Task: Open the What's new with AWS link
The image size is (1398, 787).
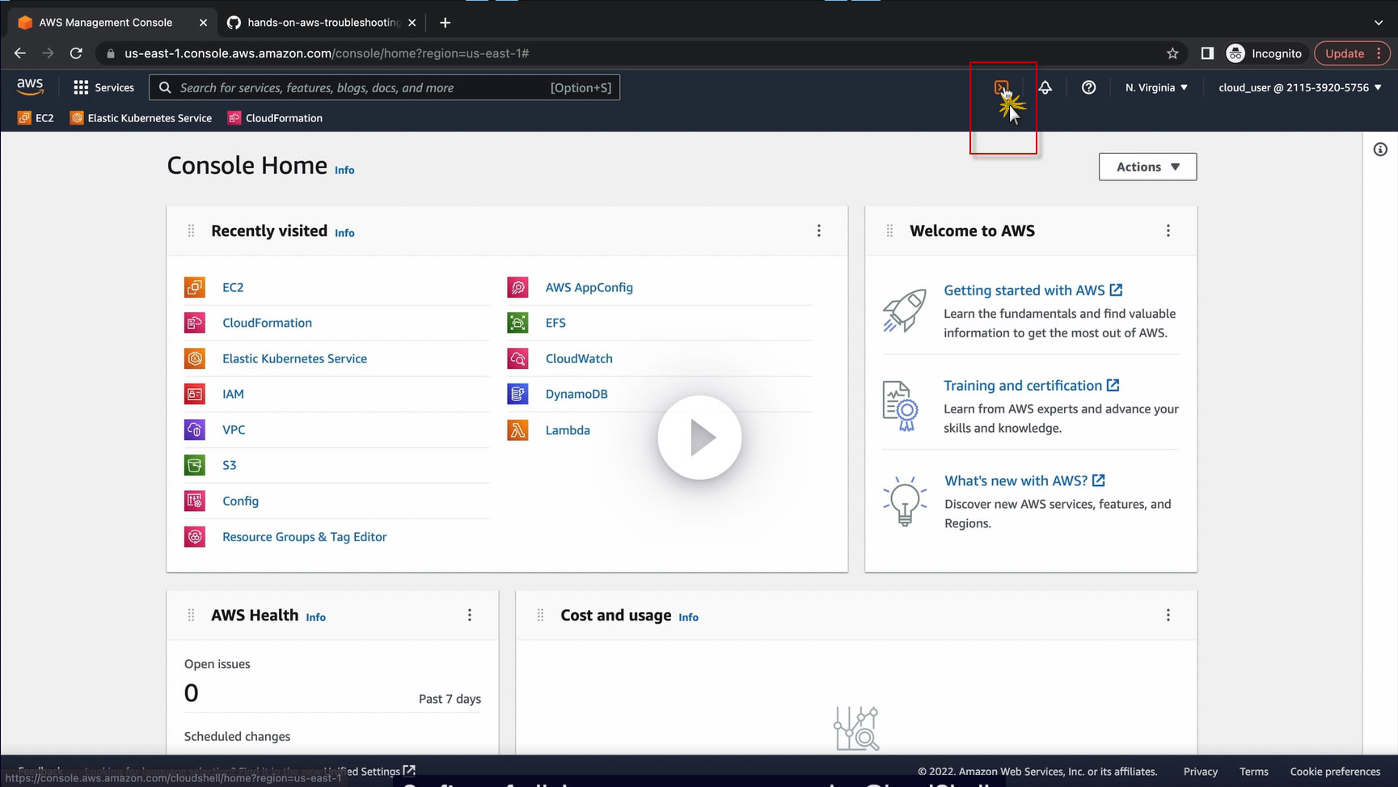Action: (1024, 480)
